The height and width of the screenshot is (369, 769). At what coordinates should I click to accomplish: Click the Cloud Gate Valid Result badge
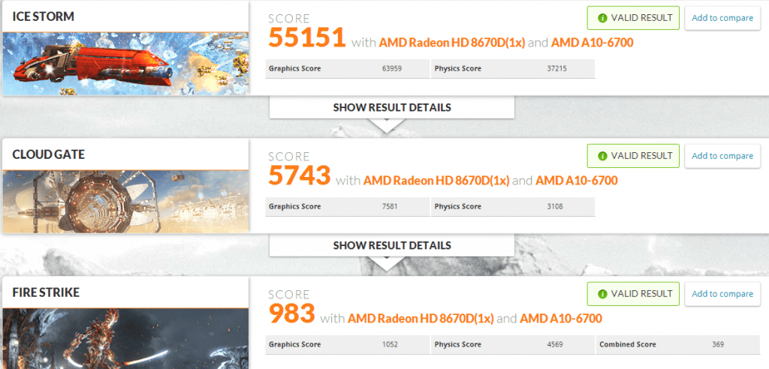tap(633, 156)
